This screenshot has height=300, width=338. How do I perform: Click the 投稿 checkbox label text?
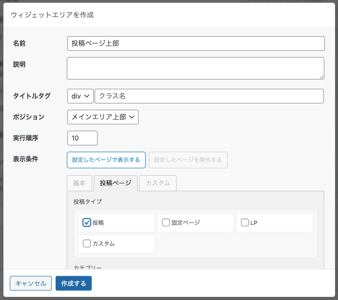(x=98, y=222)
